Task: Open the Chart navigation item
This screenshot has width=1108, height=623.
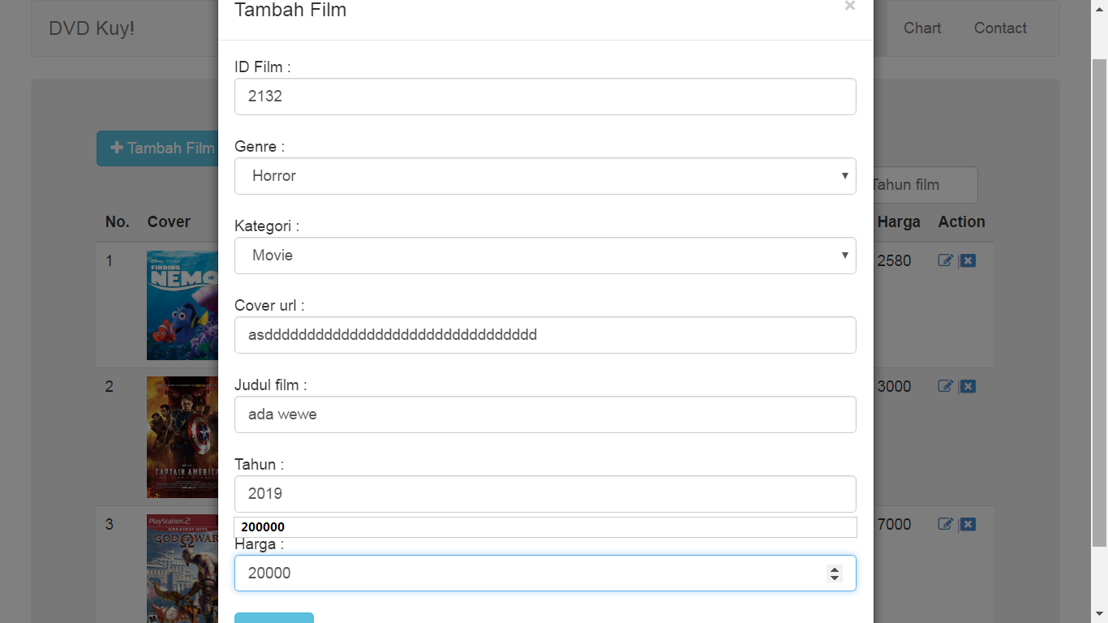Action: (x=922, y=28)
